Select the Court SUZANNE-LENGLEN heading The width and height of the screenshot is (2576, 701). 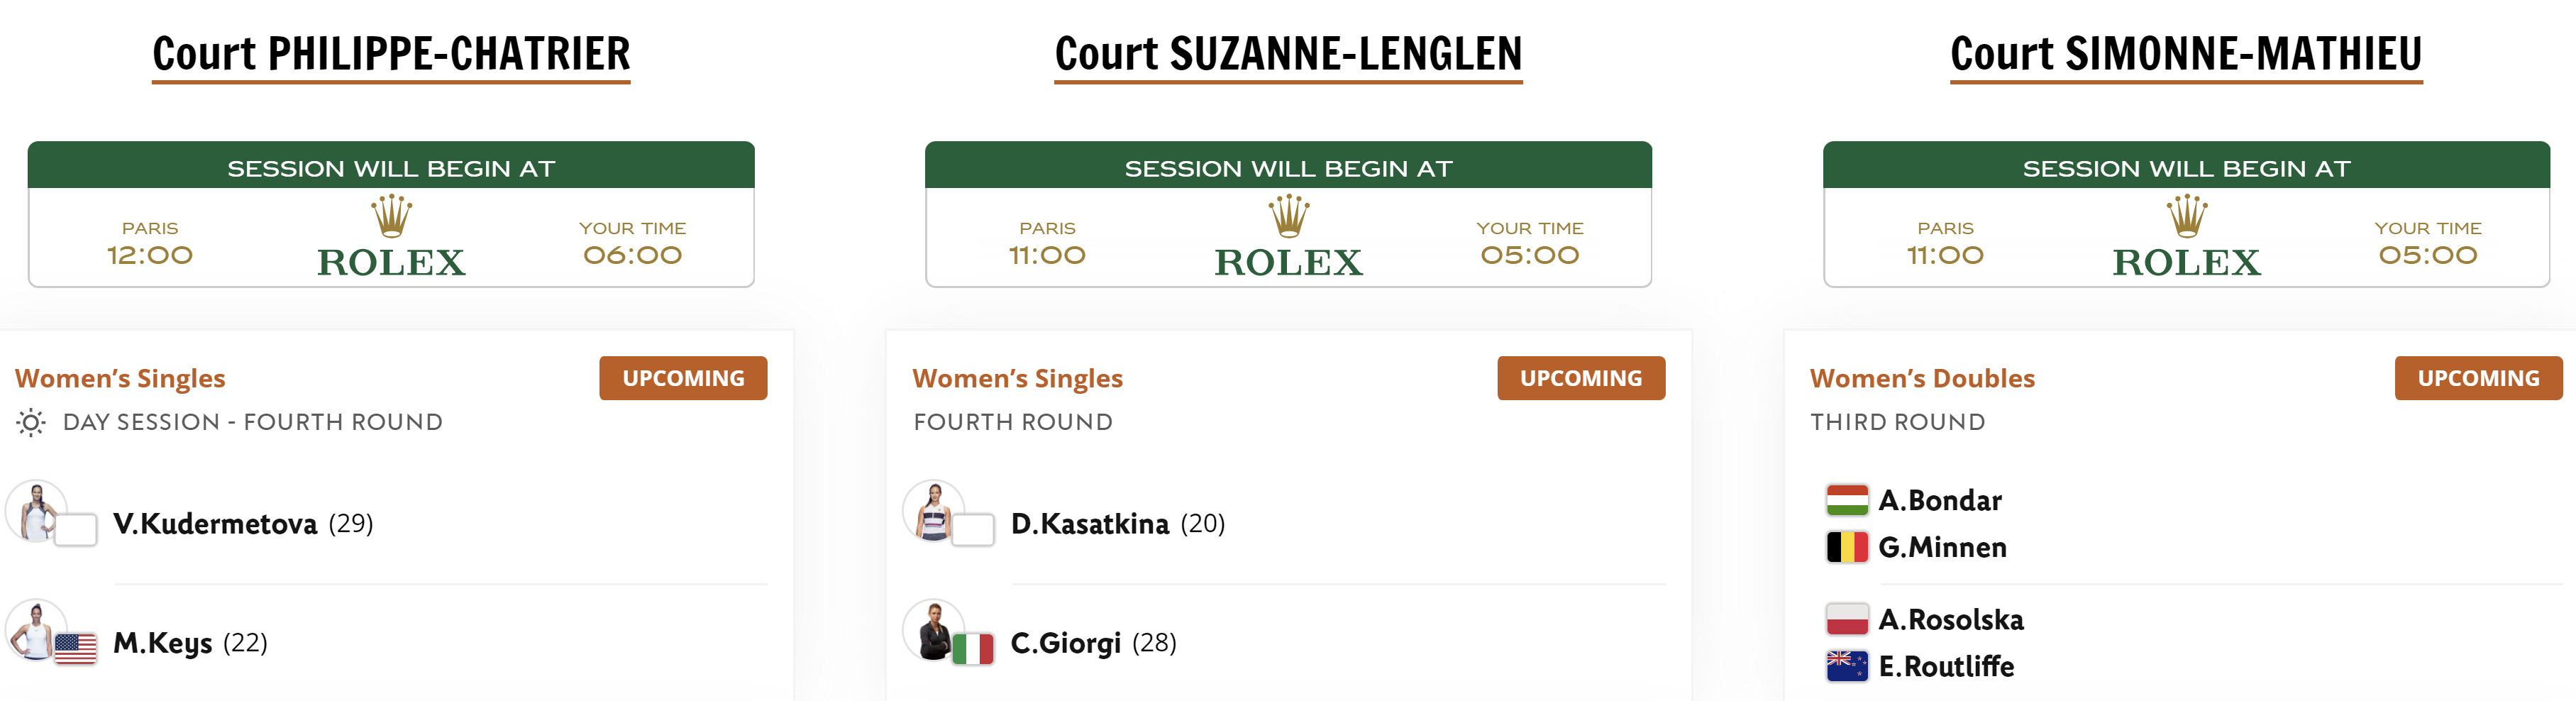(1288, 54)
